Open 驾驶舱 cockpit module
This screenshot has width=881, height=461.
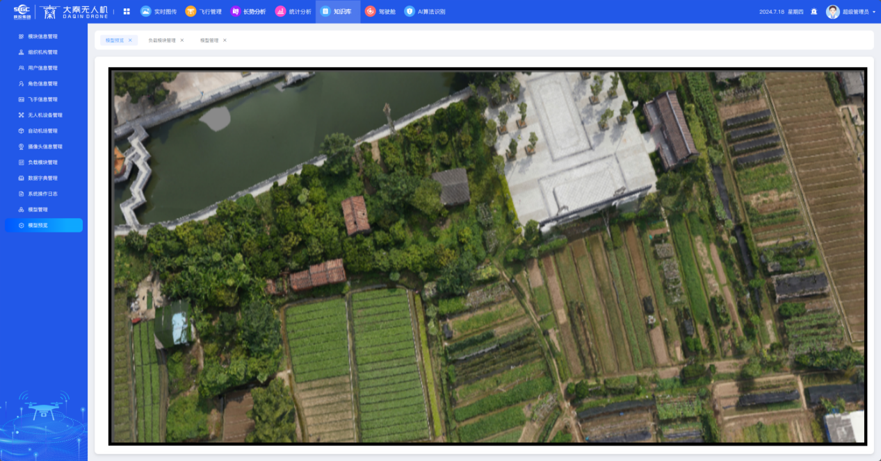pos(380,12)
